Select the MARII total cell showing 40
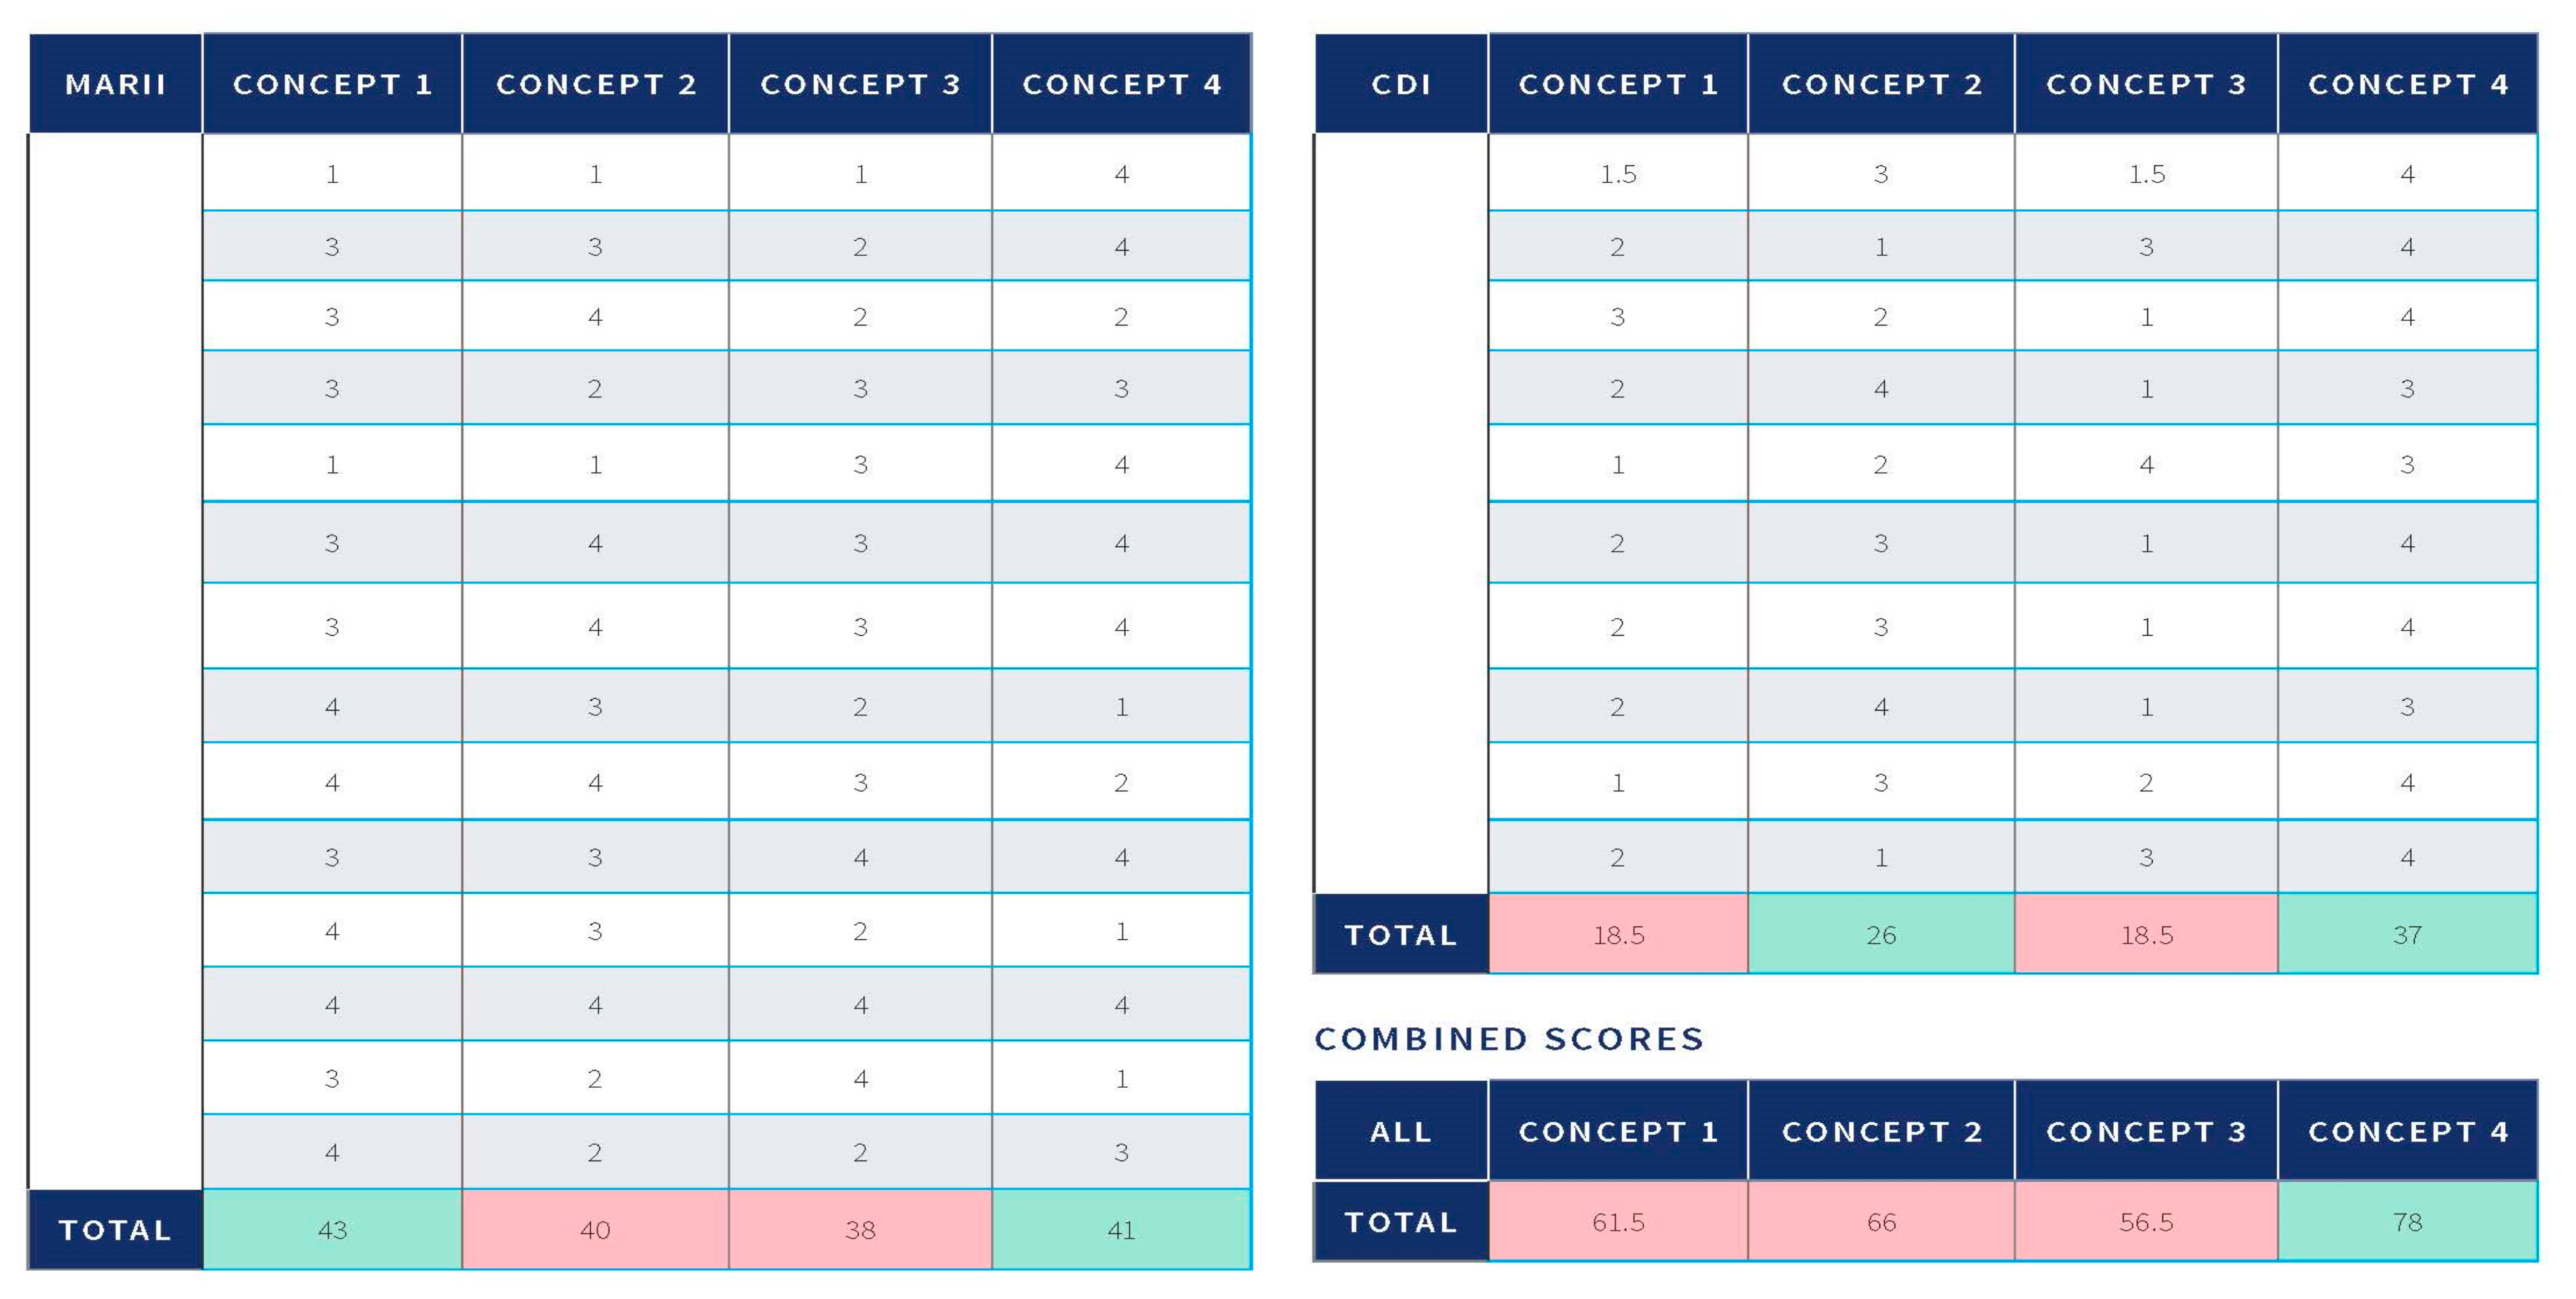 595,1229
